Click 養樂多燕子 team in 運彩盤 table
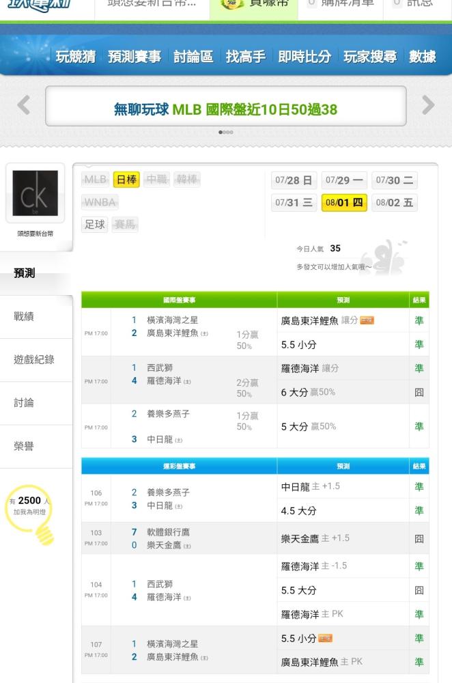Screen dimensions: 452x683 [x=168, y=492]
